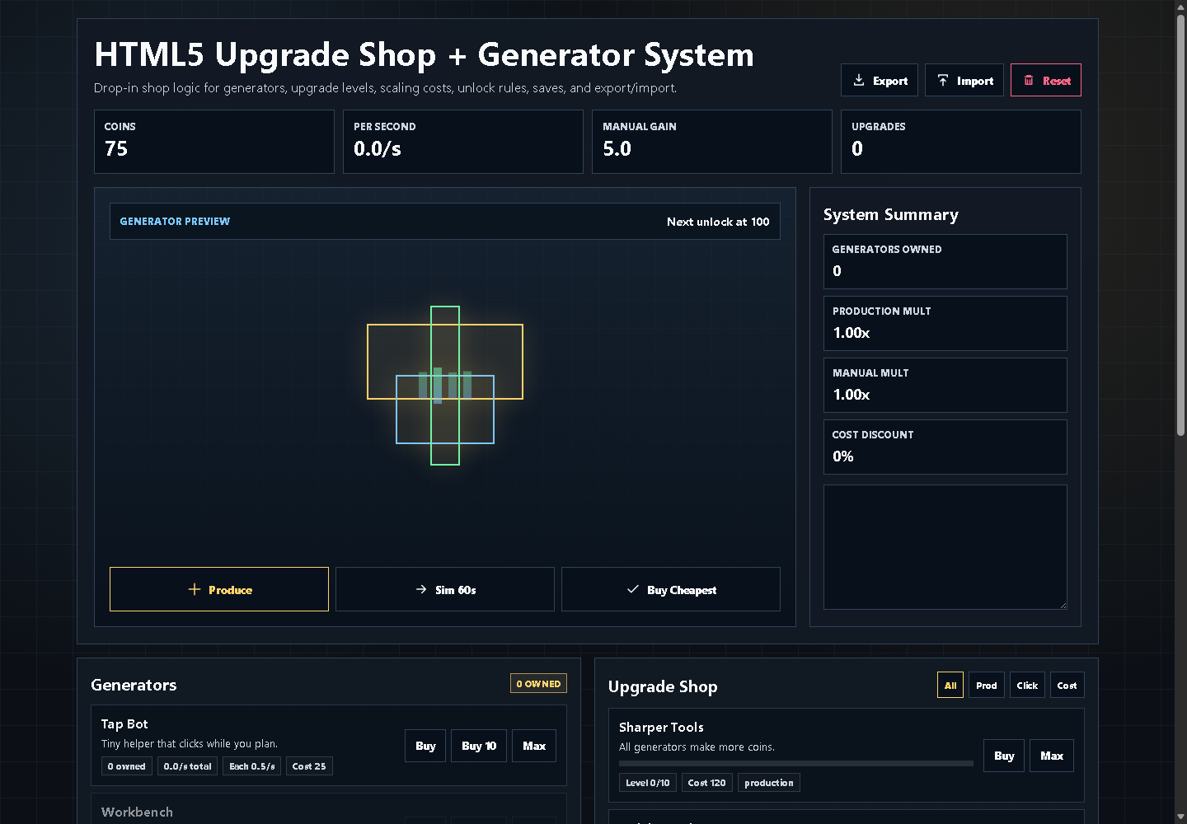Screen dimensions: 1187x824
Task: Click the arrow icon on Sim 60s
Action: [x=421, y=589]
